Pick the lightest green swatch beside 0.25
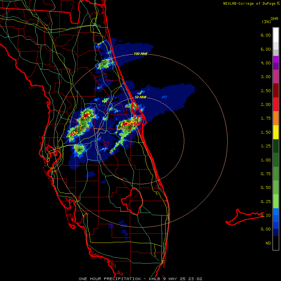Image resolution: width=281 pixels, height=281 pixels. coord(276,201)
